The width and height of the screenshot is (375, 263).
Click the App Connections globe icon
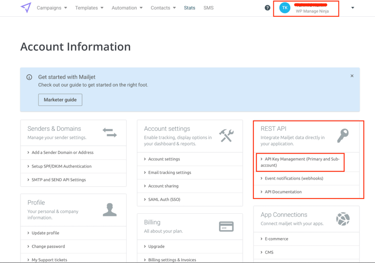click(x=343, y=219)
